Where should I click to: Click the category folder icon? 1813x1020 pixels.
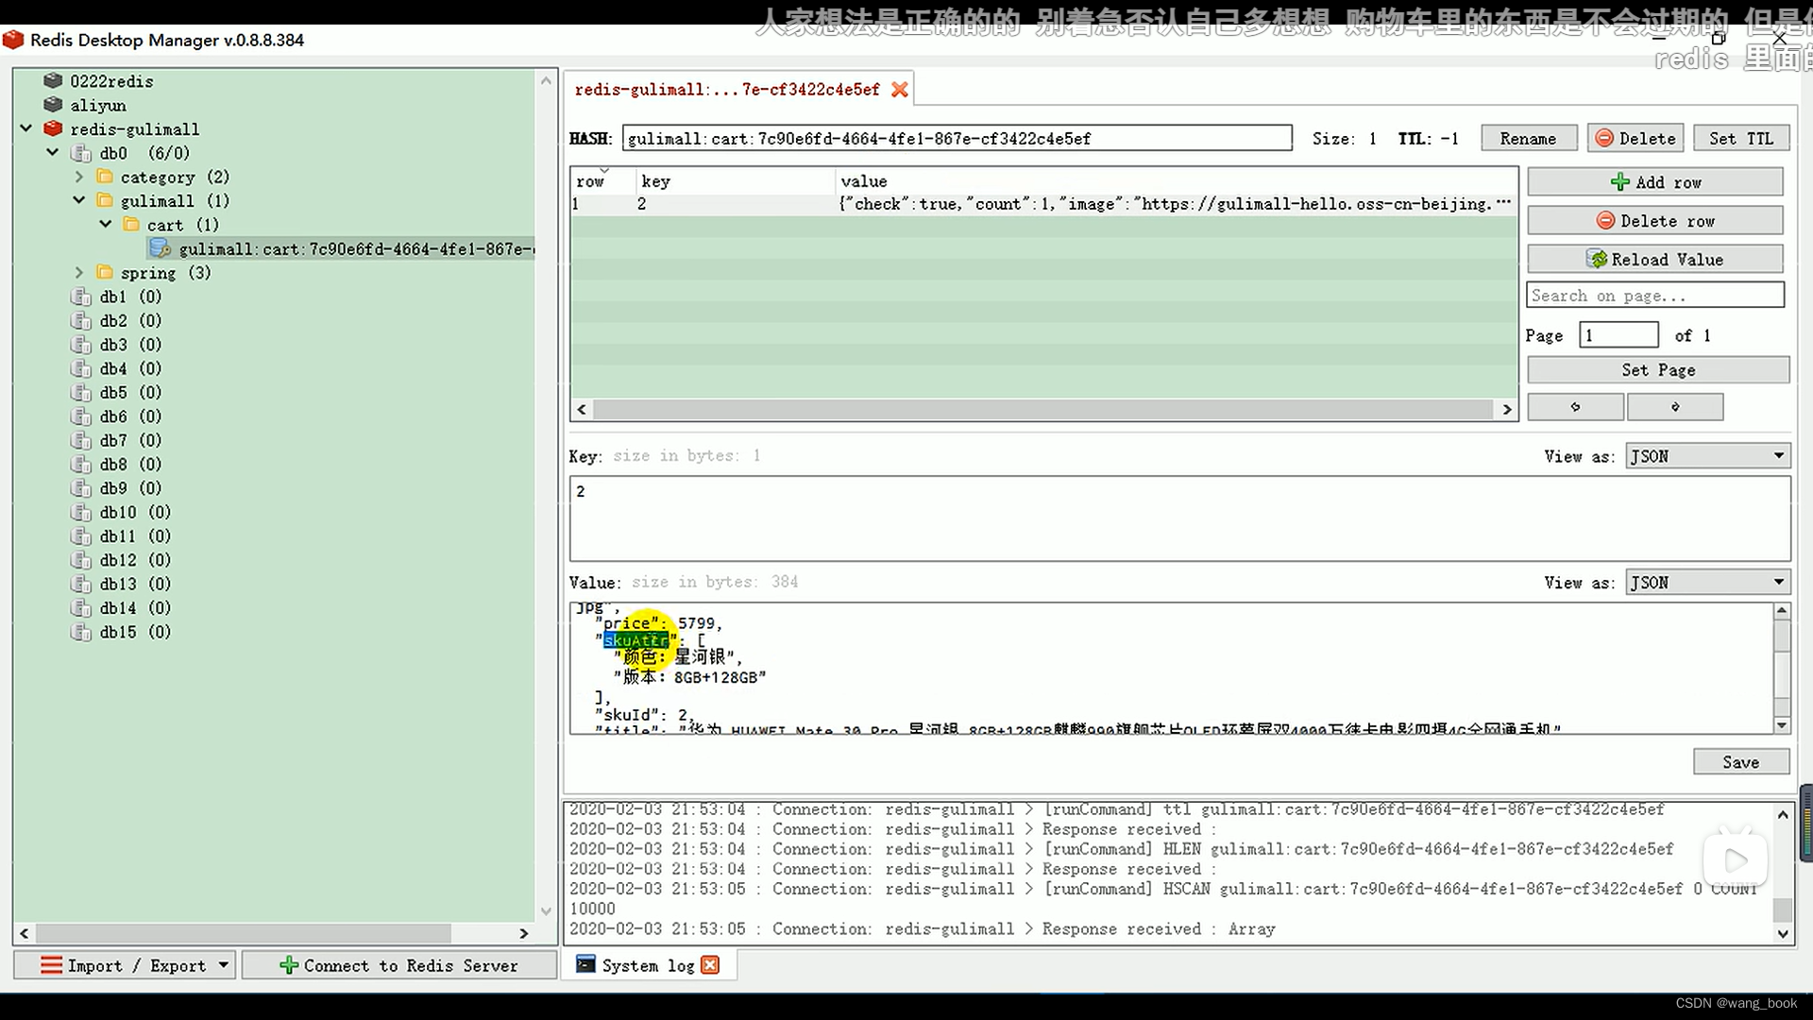(x=105, y=177)
